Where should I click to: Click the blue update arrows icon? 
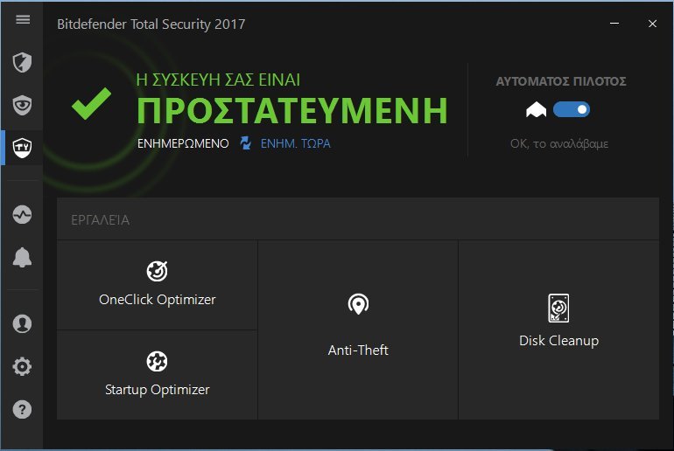[x=245, y=142]
